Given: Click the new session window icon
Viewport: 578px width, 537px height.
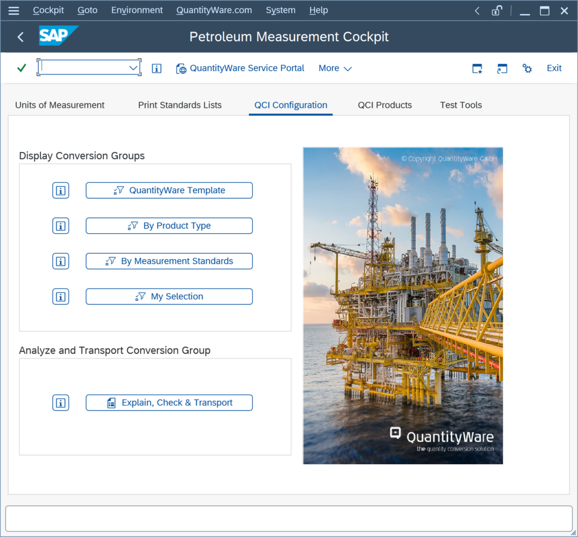Looking at the screenshot, I should point(477,68).
